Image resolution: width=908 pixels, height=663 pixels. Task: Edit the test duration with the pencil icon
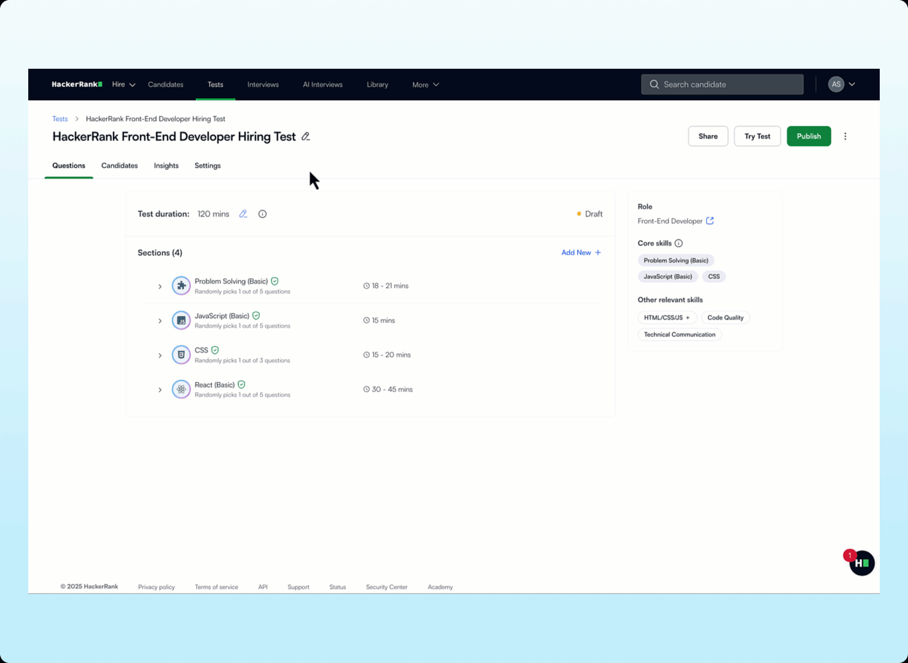(x=243, y=214)
